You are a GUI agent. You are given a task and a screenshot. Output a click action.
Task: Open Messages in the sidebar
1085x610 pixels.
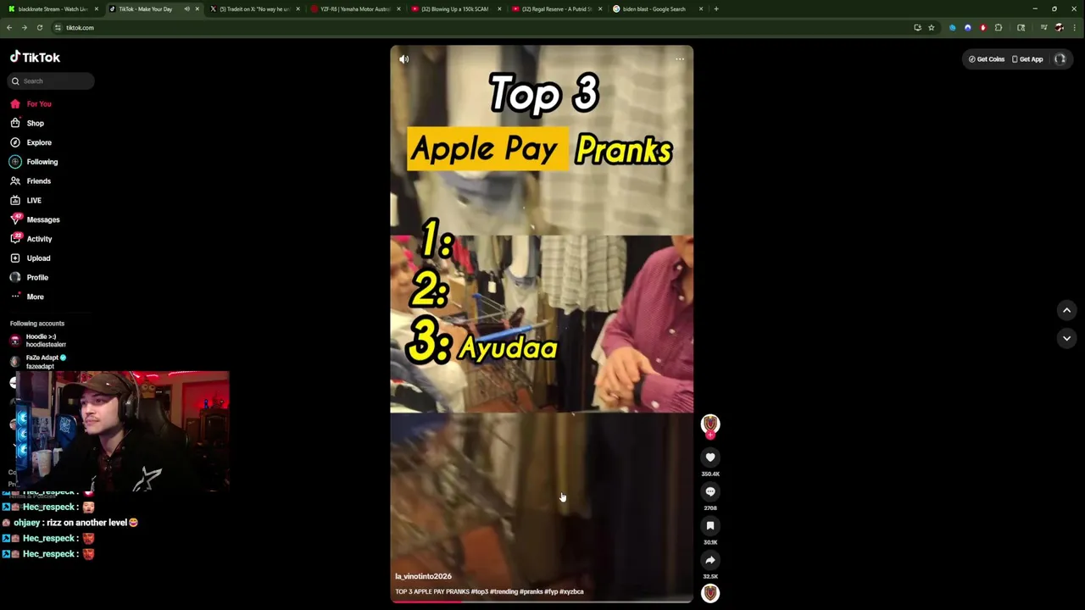point(35,219)
